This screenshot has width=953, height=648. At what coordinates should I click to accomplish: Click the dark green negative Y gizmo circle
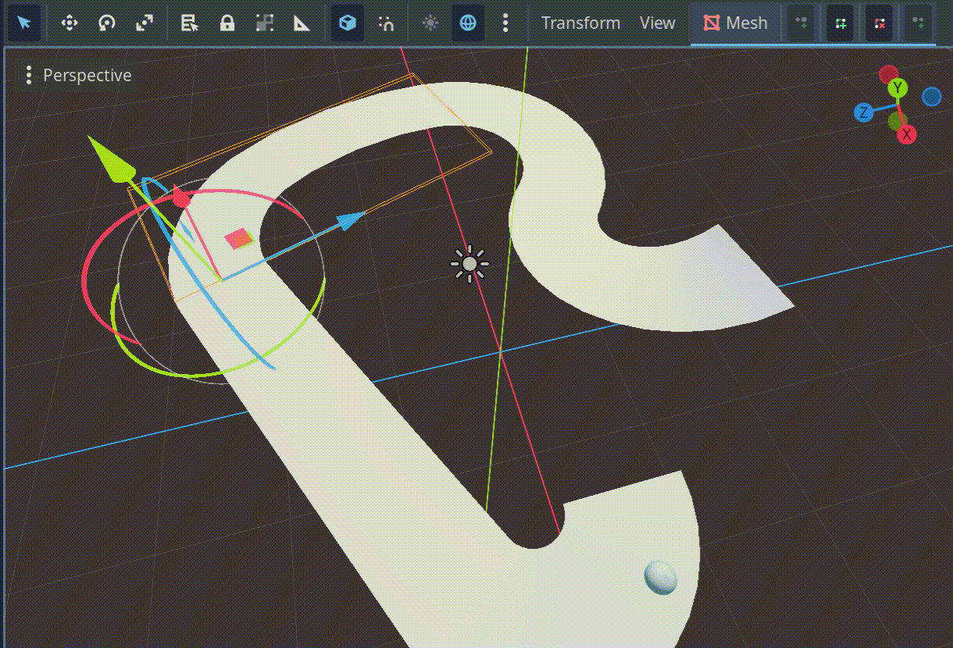click(x=897, y=121)
